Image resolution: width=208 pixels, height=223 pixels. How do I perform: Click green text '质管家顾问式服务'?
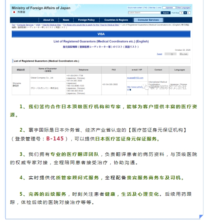(77, 178)
